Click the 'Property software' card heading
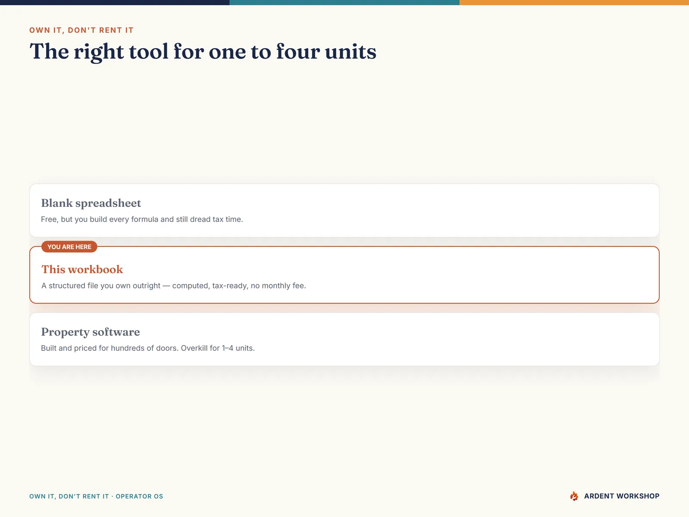 [90, 332]
